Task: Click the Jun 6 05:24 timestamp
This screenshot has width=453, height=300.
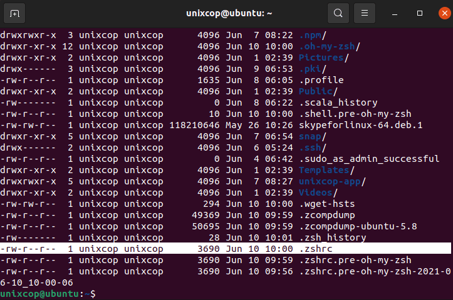Action: [x=259, y=148]
